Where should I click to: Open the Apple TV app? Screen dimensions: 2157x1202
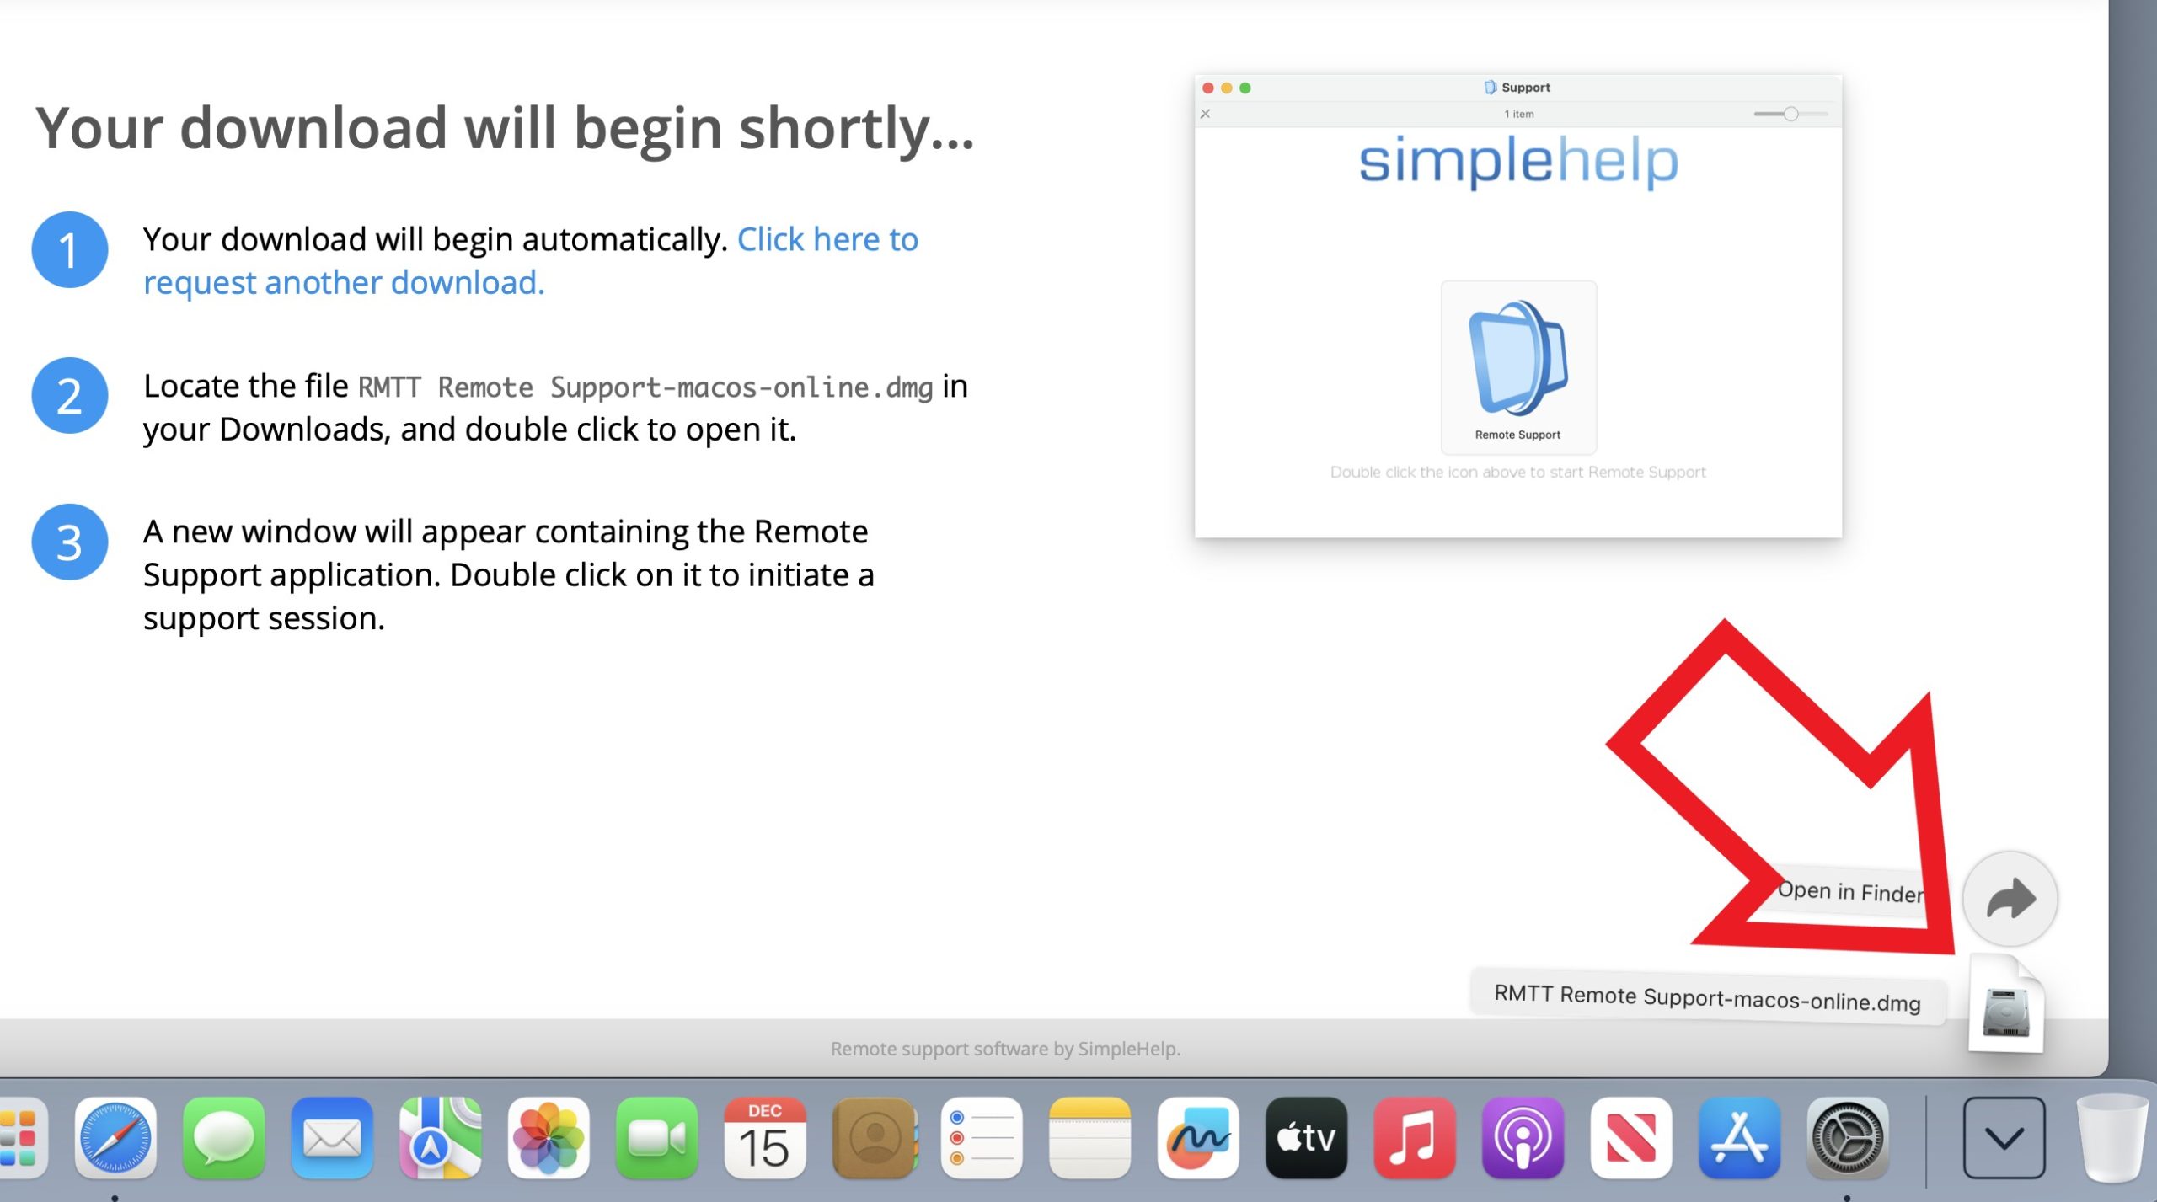pyautogui.click(x=1307, y=1138)
